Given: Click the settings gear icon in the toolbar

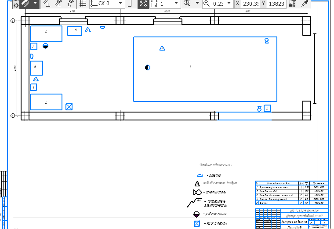Looking at the screenshot, I should pos(16,4).
